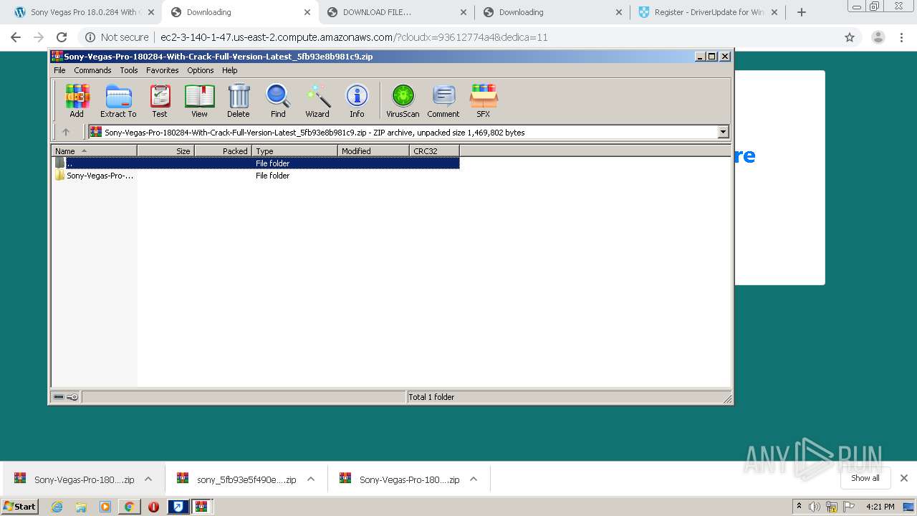Sort file list by Packed column
The image size is (917, 516).
[223, 150]
